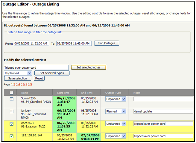Image resolution: width=196 pixels, height=143 pixels.
Task: Focus the empty Notes field in Summit200 row
Action: (x=163, y=99)
